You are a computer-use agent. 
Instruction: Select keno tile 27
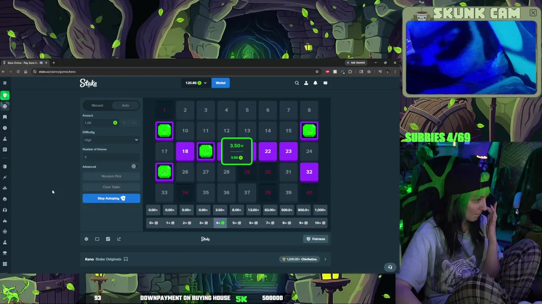click(x=206, y=172)
